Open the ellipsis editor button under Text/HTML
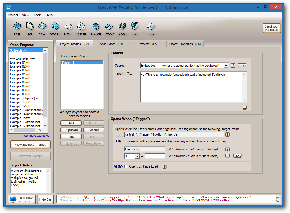290x213 pixels. [245, 108]
